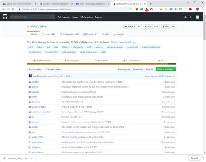Image resolution: width=206 pixels, height=162 pixels.
Task: Click the language breakdown color bar
Action: click(x=102, y=64)
